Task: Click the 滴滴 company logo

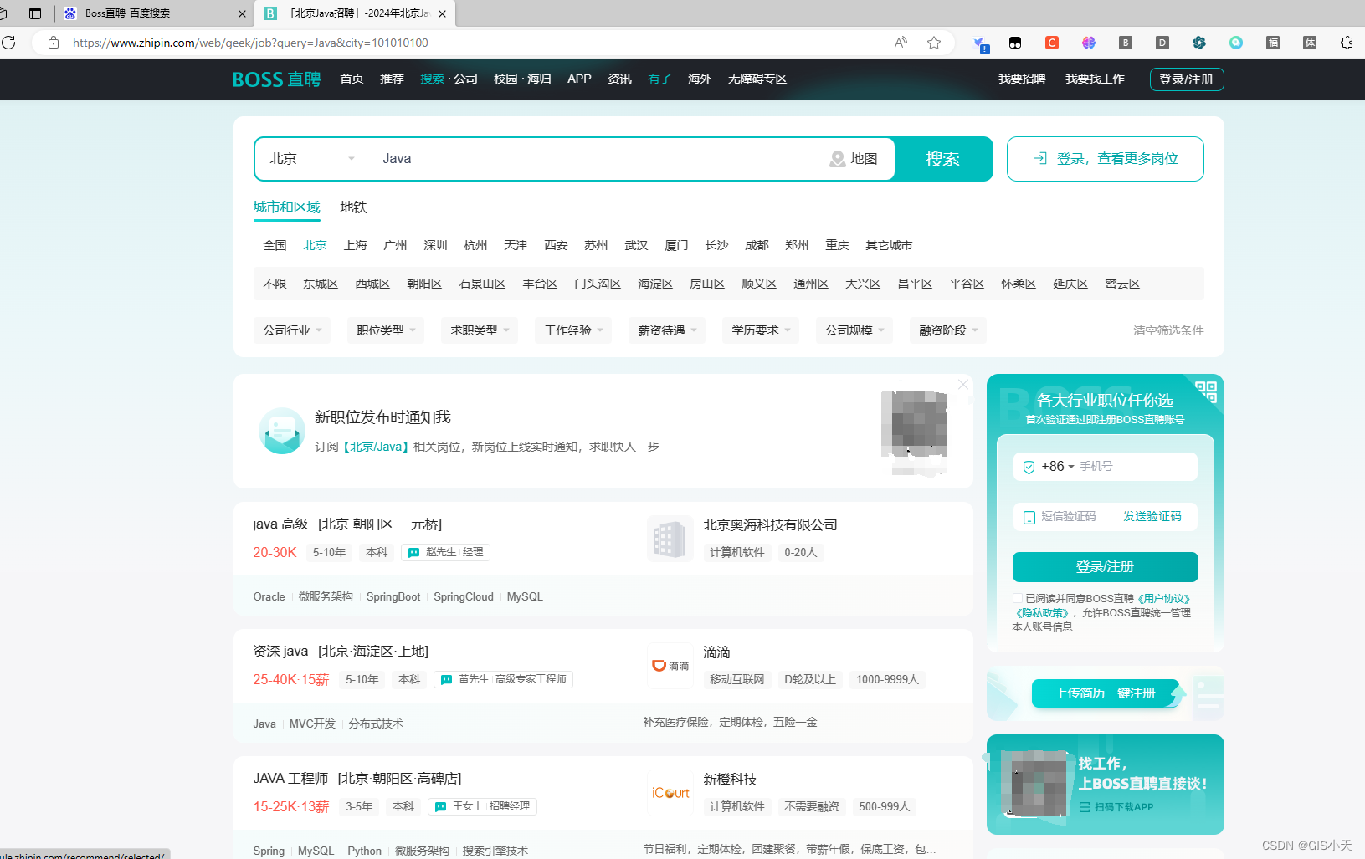Action: coord(670,665)
